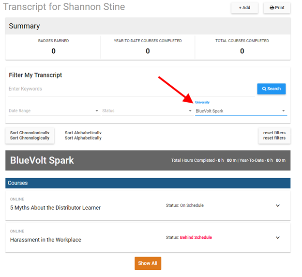The image size is (302, 277).
Task: Expand the Harassment in the Workplace chevron
Action: 277,237
